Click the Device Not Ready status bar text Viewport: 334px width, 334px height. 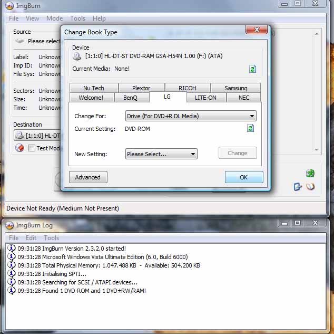(63, 208)
